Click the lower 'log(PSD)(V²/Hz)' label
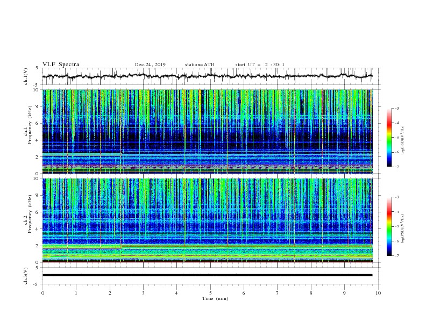Screen dimensions: 426x329 click(402, 228)
